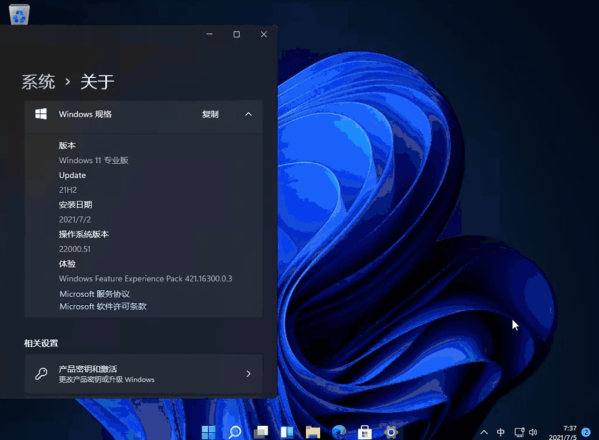
Task: Switch input method via the 中 indicator
Action: [x=500, y=432]
